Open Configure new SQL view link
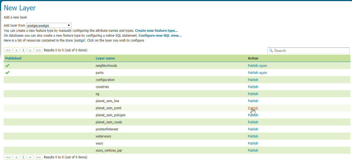The width and height of the screenshot is (352, 160). pos(160,35)
